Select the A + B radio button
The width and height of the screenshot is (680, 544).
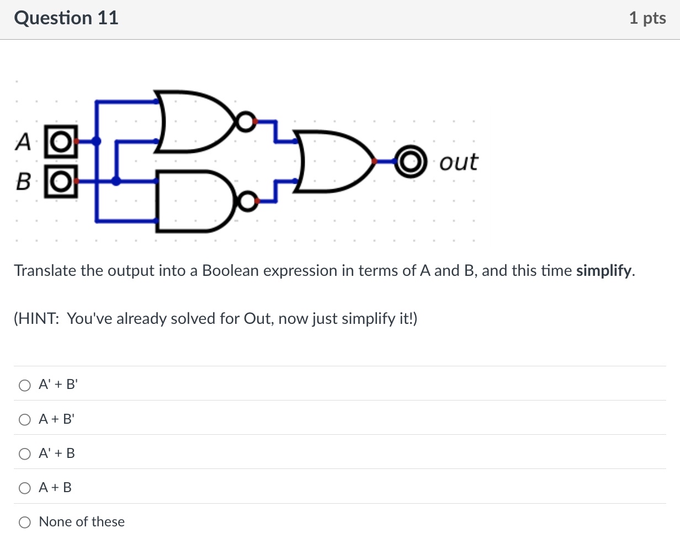click(x=24, y=488)
